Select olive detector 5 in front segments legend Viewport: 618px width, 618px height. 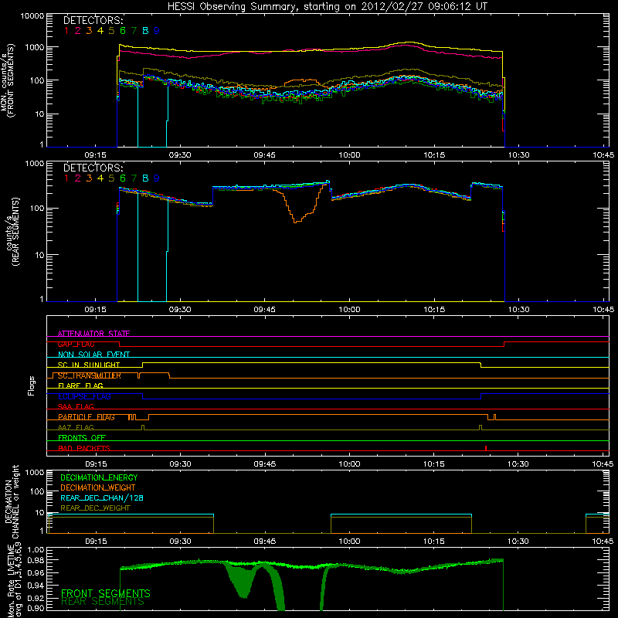click(x=111, y=31)
